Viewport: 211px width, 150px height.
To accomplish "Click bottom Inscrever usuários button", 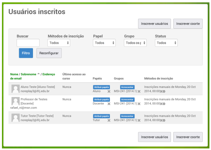I will tap(155, 137).
